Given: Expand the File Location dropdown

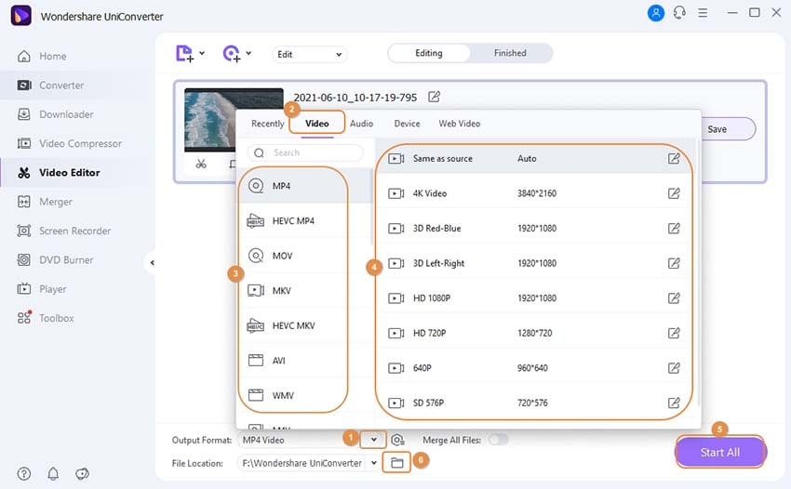Looking at the screenshot, I should click(374, 463).
